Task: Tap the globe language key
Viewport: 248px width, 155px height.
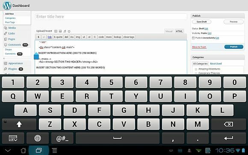Action: click(x=38, y=138)
